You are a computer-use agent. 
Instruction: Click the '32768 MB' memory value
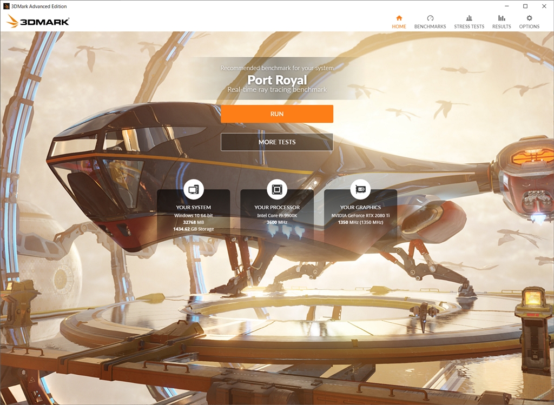193,222
